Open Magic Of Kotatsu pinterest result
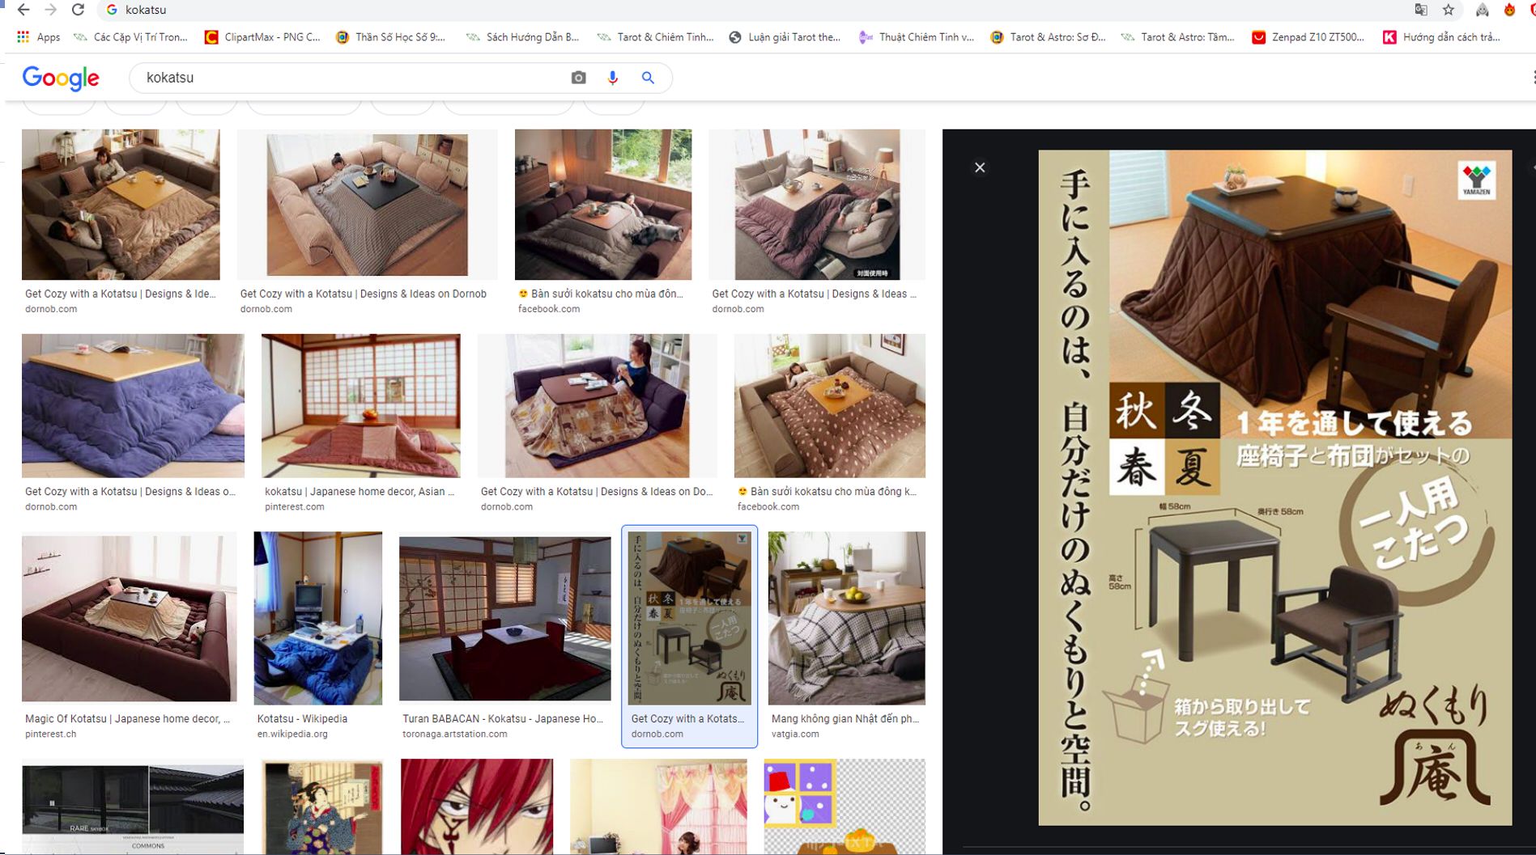The width and height of the screenshot is (1536, 855). click(x=129, y=619)
